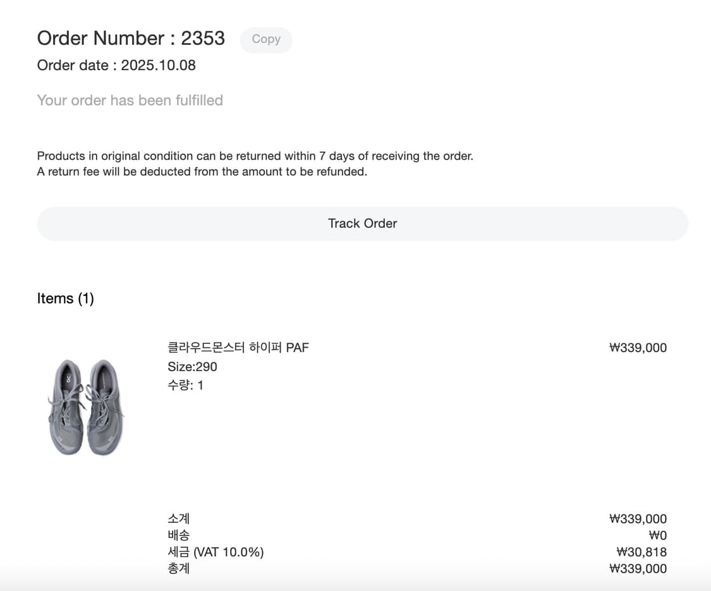Click the 총계 total label
This screenshot has height=591, width=711.
coord(178,568)
